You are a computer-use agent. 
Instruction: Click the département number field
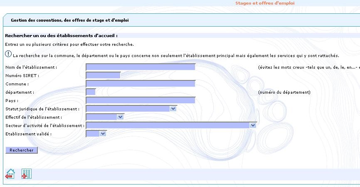point(91,92)
